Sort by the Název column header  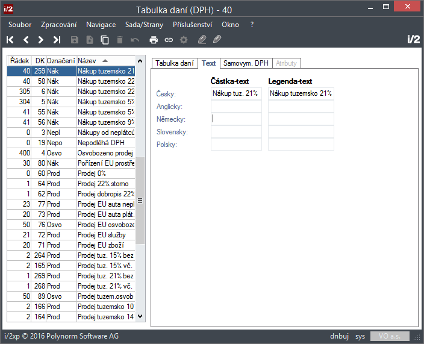[x=106, y=61]
